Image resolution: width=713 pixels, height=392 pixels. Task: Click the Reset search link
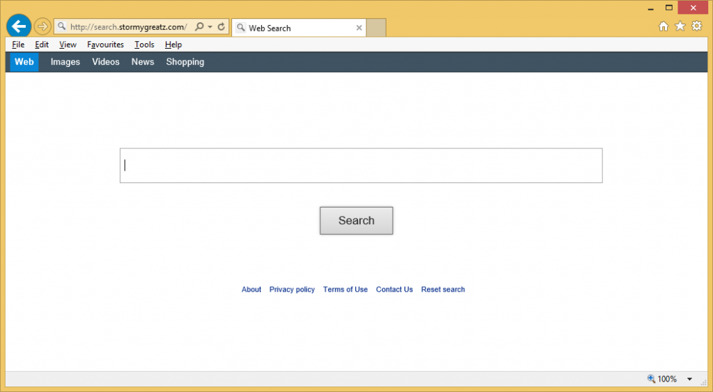pos(443,290)
